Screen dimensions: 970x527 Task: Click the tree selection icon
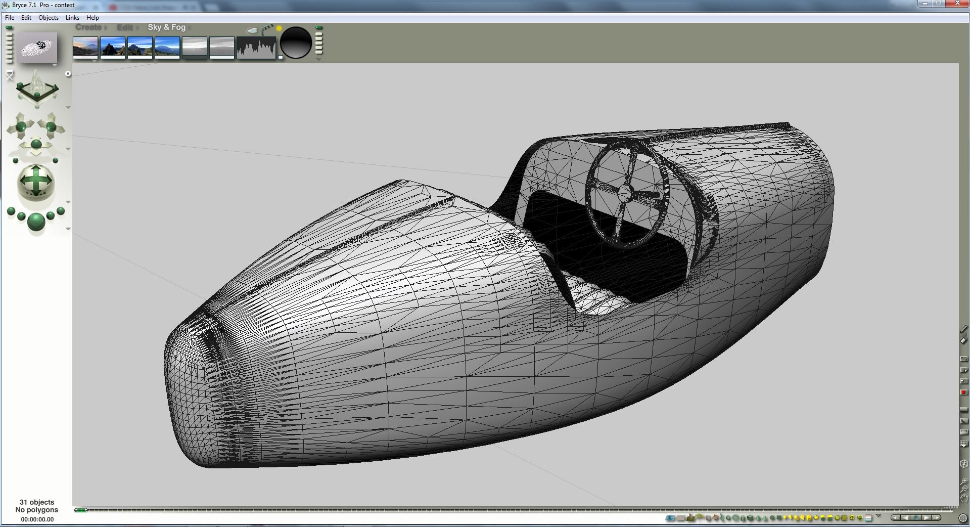click(x=700, y=517)
